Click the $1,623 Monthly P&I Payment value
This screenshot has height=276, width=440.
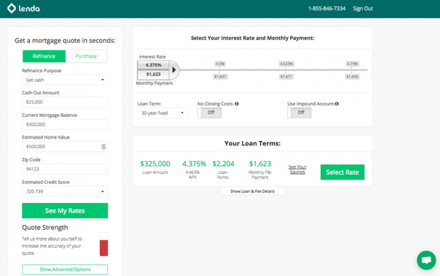pyautogui.click(x=260, y=164)
